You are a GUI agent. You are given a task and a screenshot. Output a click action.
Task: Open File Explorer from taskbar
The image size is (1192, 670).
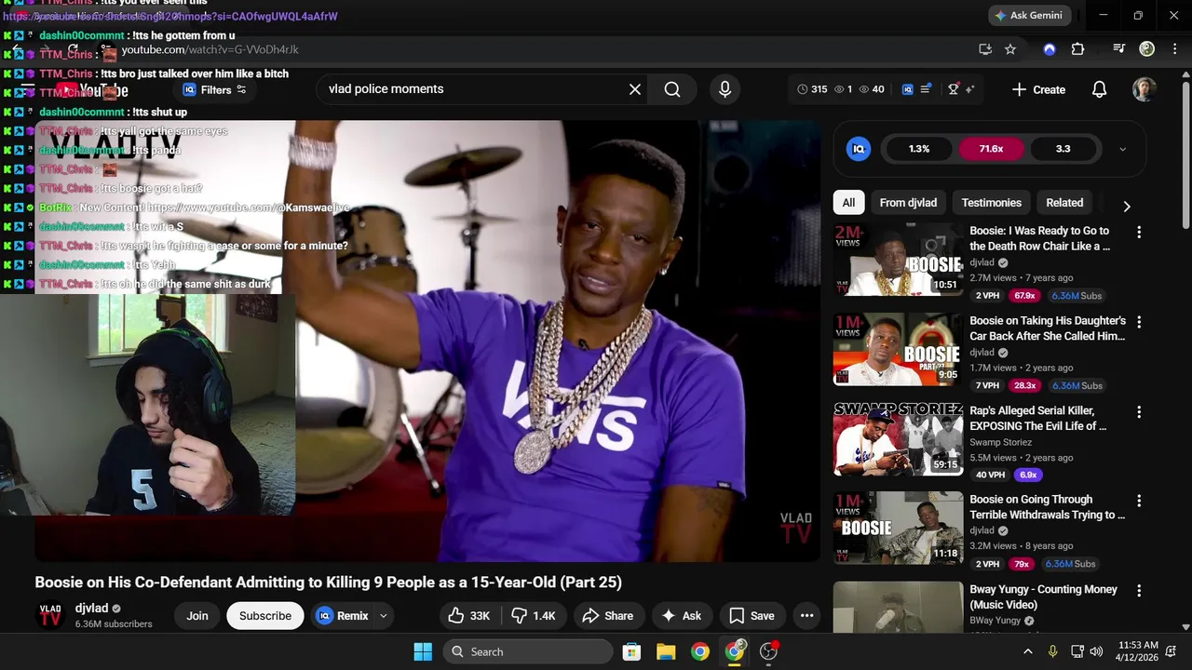[666, 651]
